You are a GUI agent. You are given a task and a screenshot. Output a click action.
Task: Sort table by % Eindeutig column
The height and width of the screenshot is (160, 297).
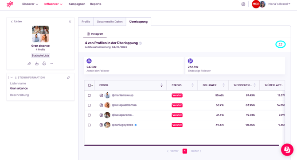pos(254,85)
